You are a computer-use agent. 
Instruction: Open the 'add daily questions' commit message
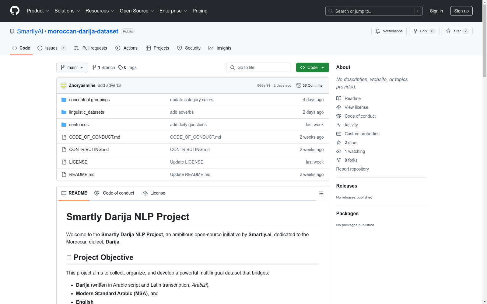(x=188, y=125)
